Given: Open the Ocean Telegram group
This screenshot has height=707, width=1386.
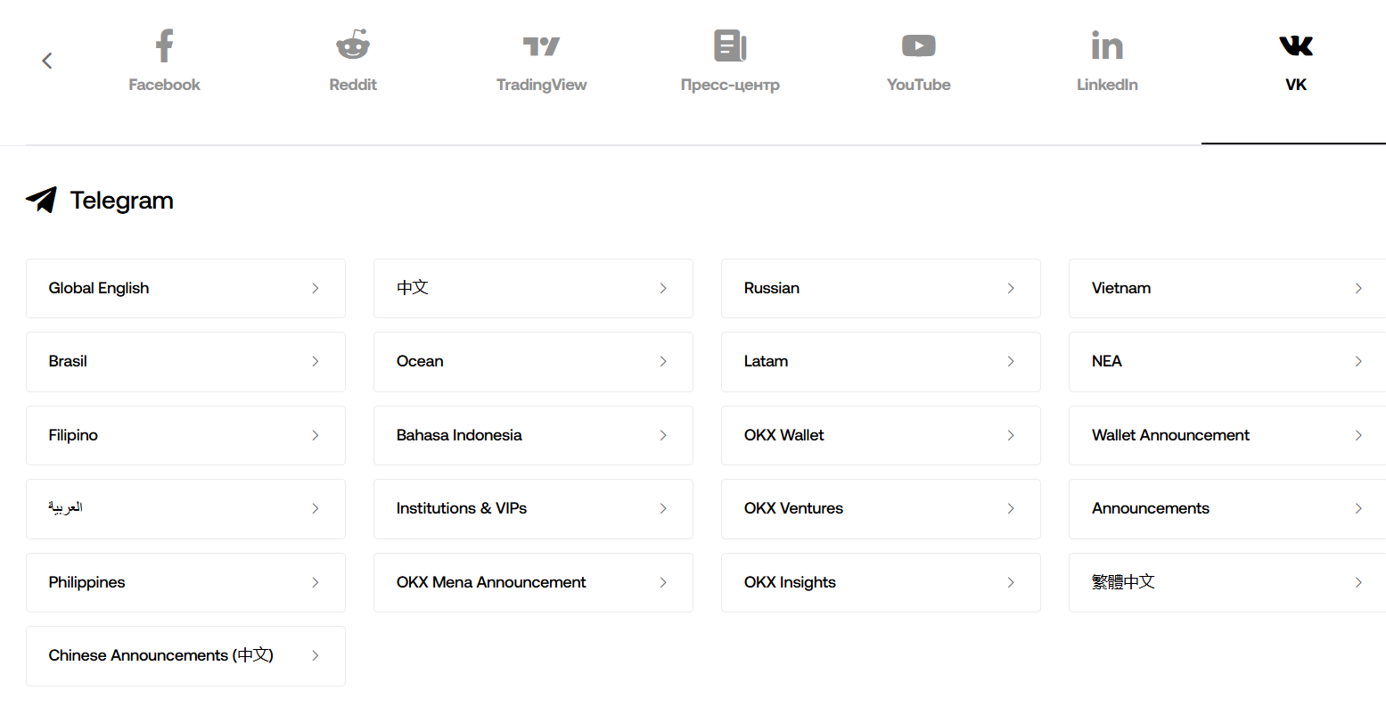Looking at the screenshot, I should (x=533, y=361).
